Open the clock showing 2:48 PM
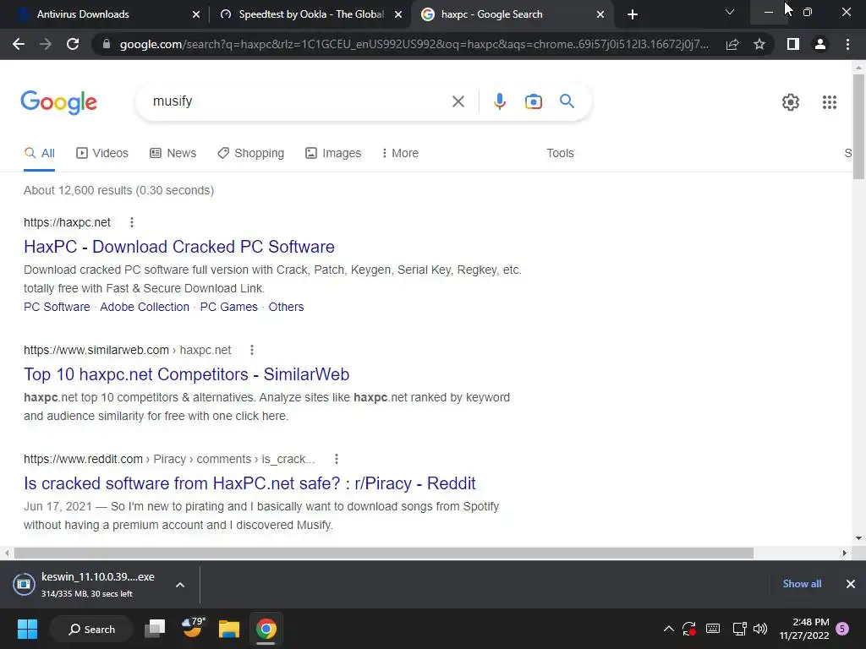Viewport: 866px width, 649px height. [x=804, y=629]
